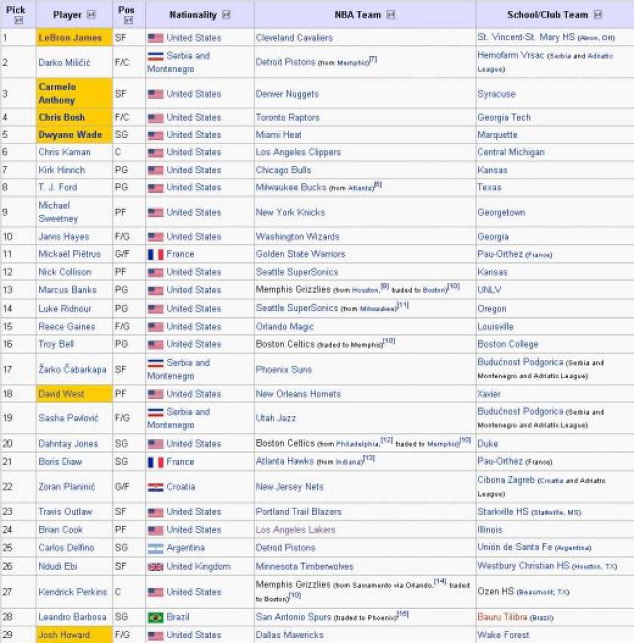Open Kendrick Perkins player link
This screenshot has width=634, height=643.
[73, 592]
